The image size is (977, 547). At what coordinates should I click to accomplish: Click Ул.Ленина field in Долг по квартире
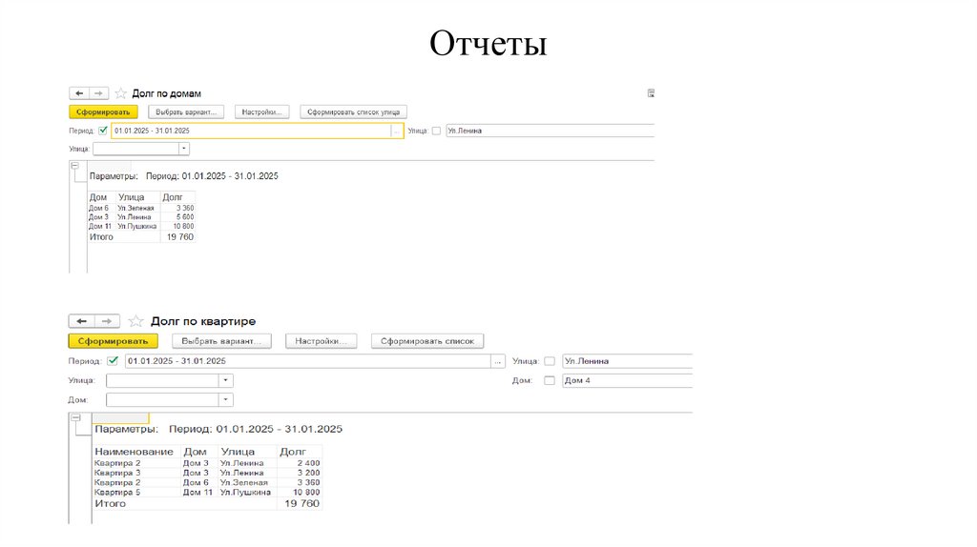pos(627,361)
